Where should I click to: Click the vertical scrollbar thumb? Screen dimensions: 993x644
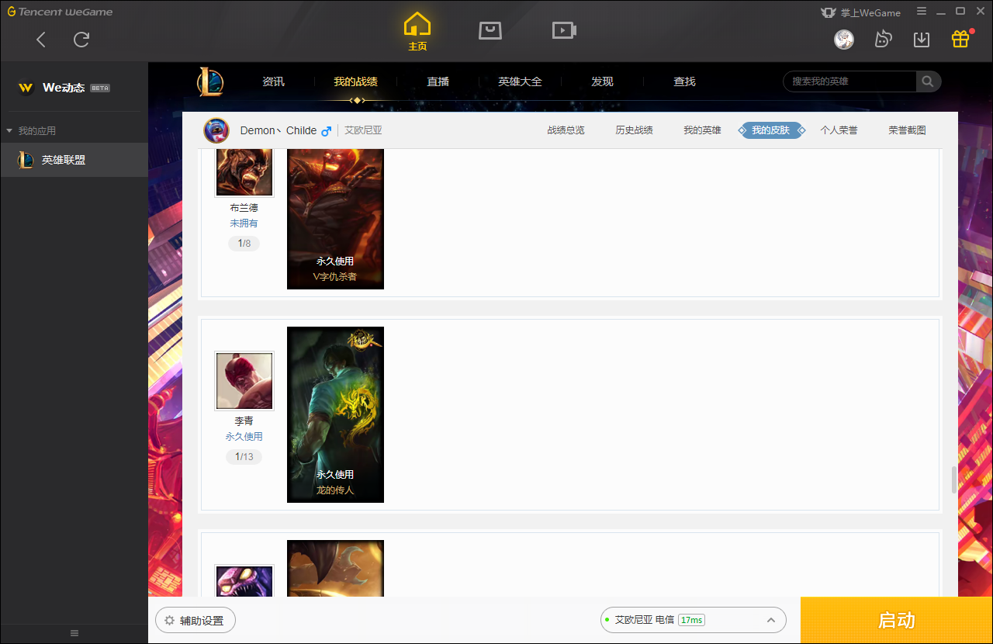click(x=954, y=480)
